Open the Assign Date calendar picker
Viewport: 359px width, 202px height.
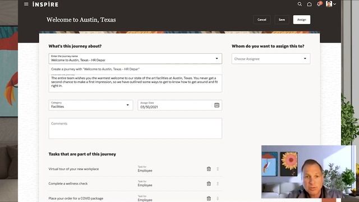[x=217, y=105]
